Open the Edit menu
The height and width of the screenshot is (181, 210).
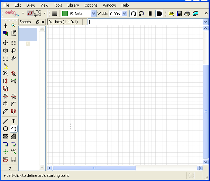tap(18, 5)
